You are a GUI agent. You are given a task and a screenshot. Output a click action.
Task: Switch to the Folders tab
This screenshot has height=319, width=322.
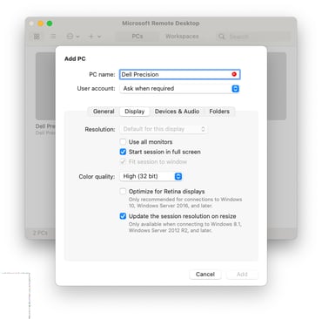pos(219,112)
